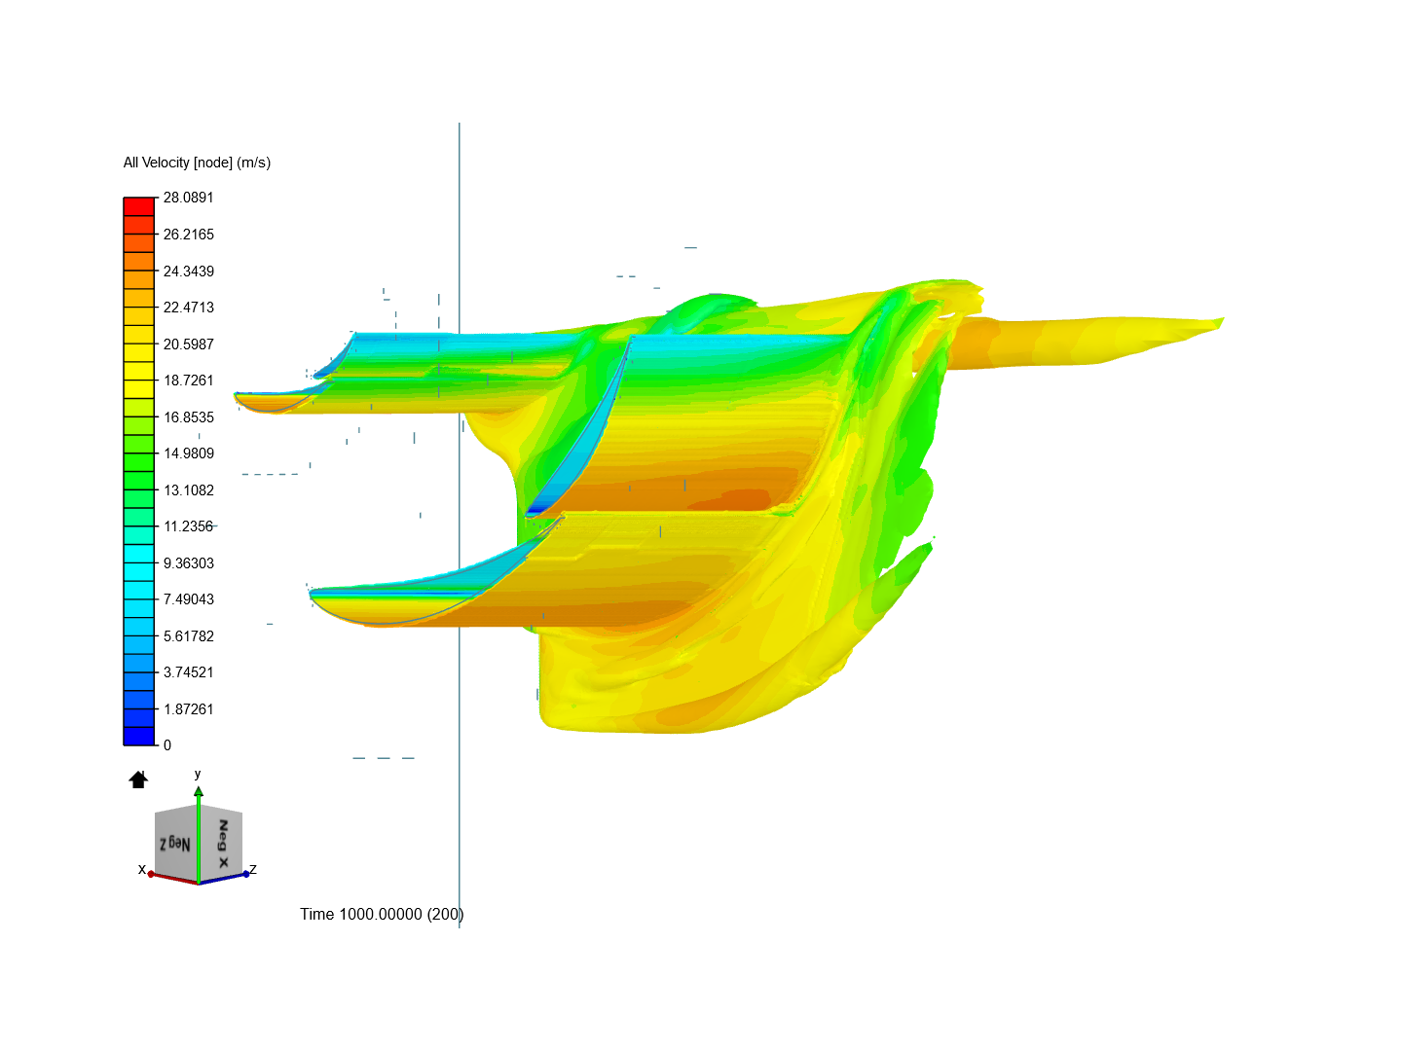Click the red x axis endpoint
The image size is (1402, 1051).
tap(151, 874)
